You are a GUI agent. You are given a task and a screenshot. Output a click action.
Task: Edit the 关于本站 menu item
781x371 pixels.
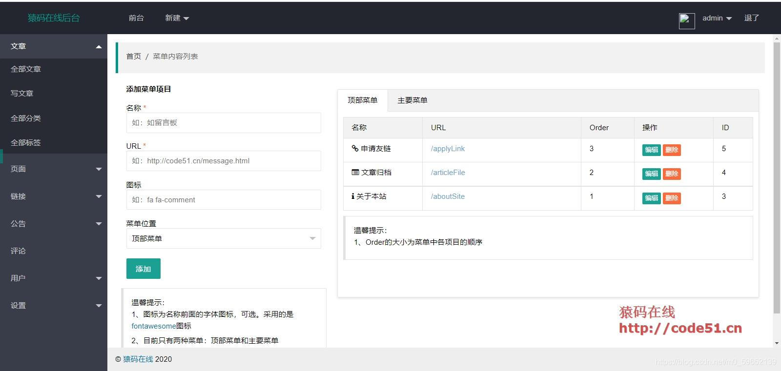651,198
